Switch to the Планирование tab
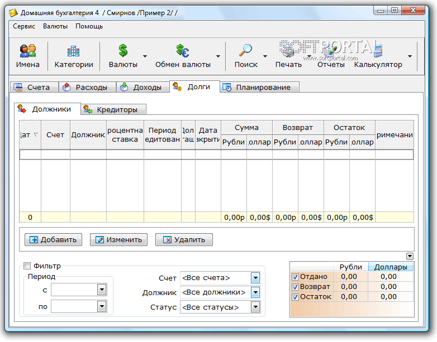 point(259,88)
